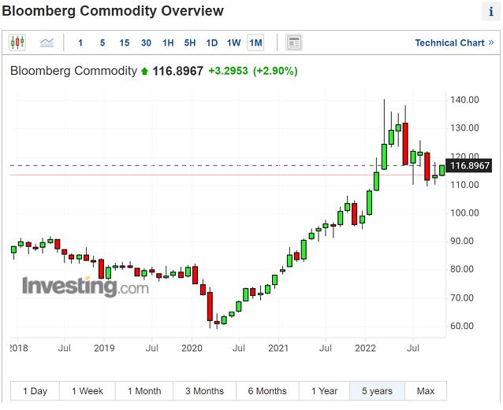Select the 1-minute interval
The width and height of the screenshot is (503, 410).
[x=80, y=42]
